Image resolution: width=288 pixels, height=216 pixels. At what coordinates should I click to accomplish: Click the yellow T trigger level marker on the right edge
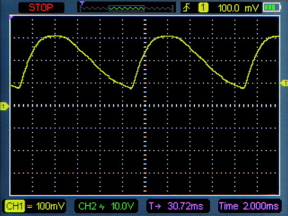pos(284,83)
